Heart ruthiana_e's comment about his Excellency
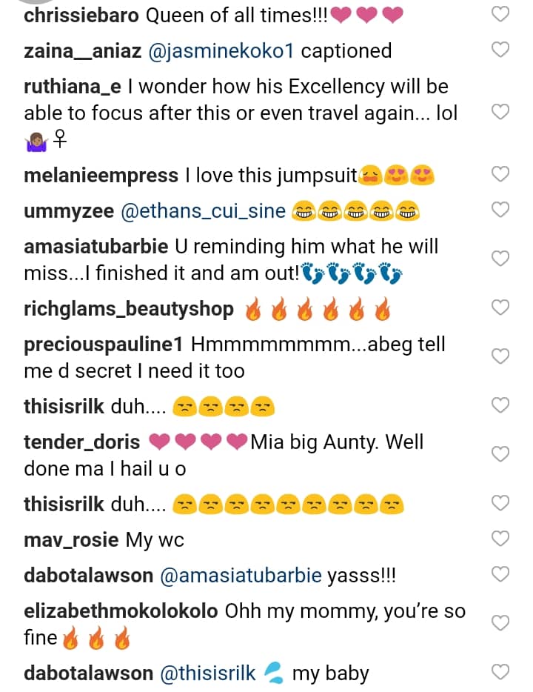Image resolution: width=533 pixels, height=692 pixels. [501, 112]
